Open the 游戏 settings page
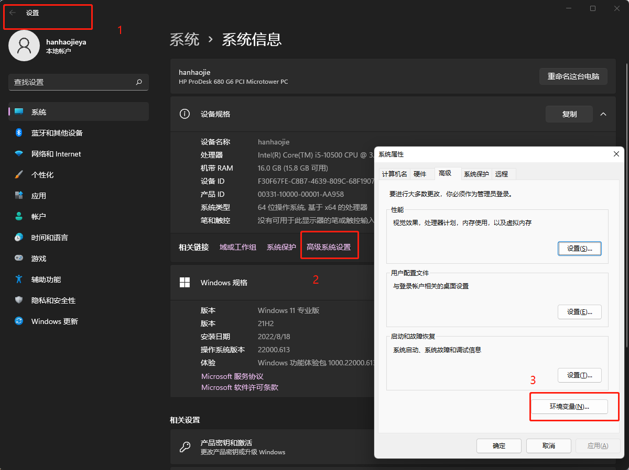The height and width of the screenshot is (470, 629). (x=79, y=259)
